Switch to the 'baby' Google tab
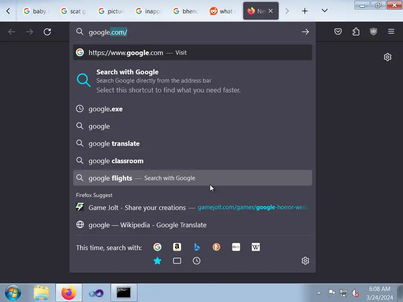Image resolution: width=403 pixels, height=302 pixels. click(36, 11)
